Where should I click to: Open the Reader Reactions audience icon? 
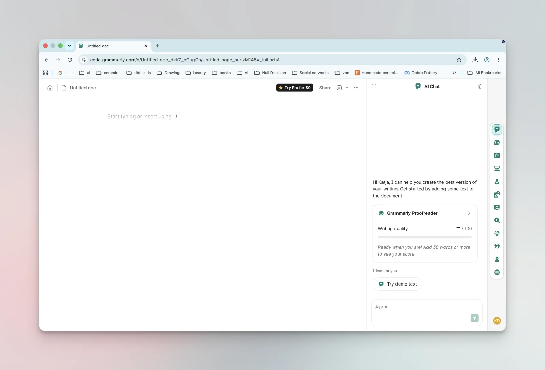(x=497, y=168)
